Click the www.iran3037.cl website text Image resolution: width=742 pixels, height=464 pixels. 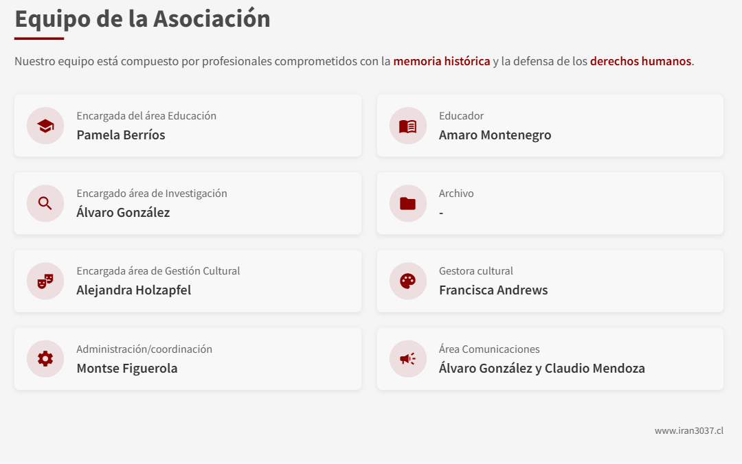pos(688,431)
